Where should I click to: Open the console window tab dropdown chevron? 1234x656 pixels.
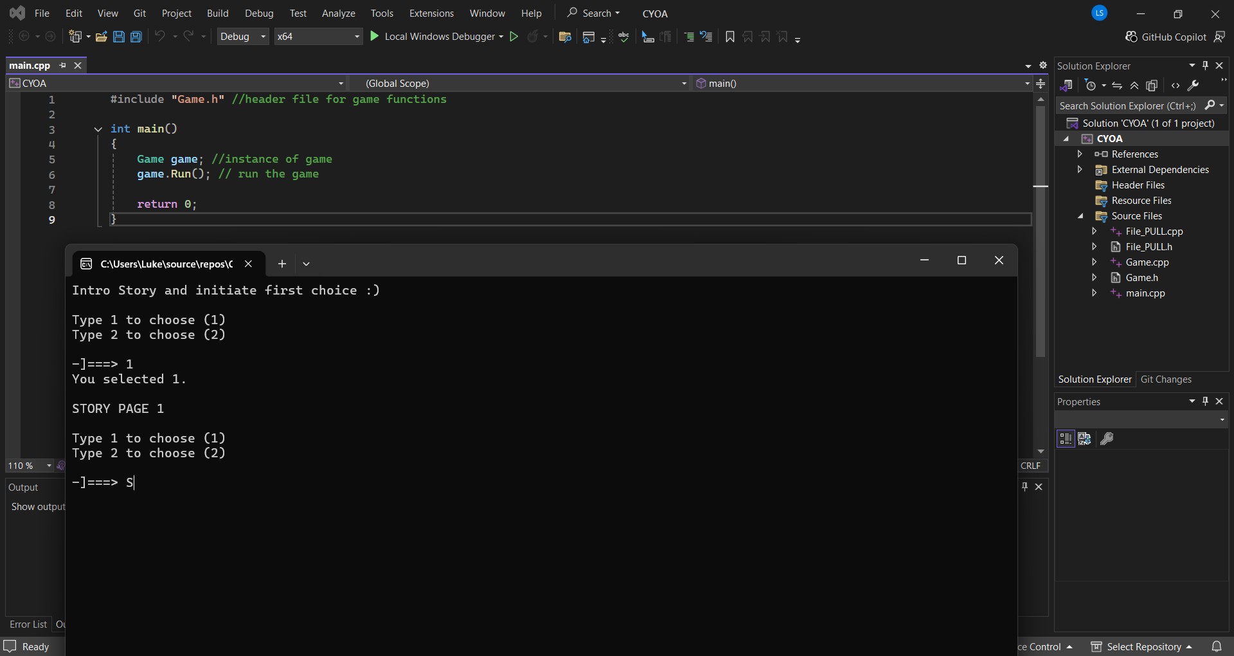pos(306,264)
